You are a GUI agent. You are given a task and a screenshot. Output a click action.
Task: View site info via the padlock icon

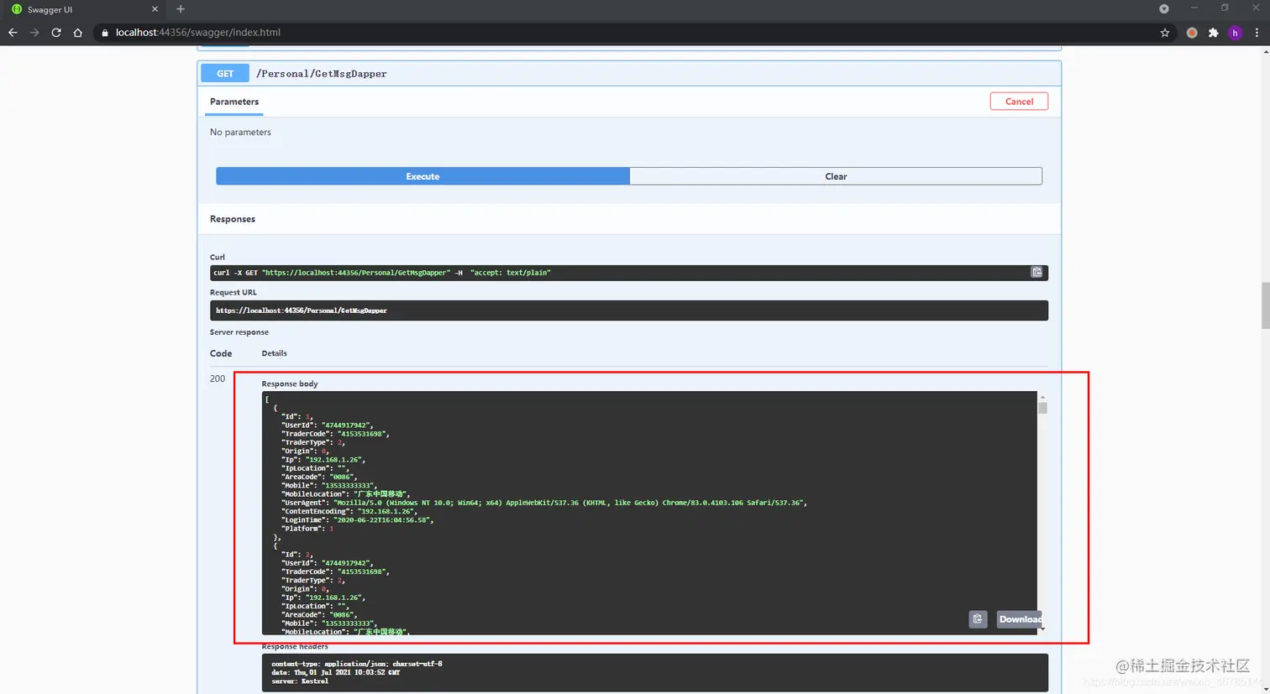tap(105, 33)
